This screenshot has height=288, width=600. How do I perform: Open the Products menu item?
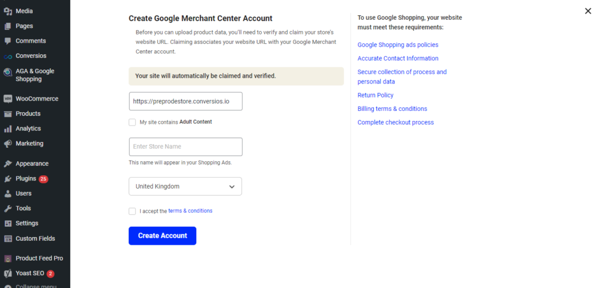point(28,114)
